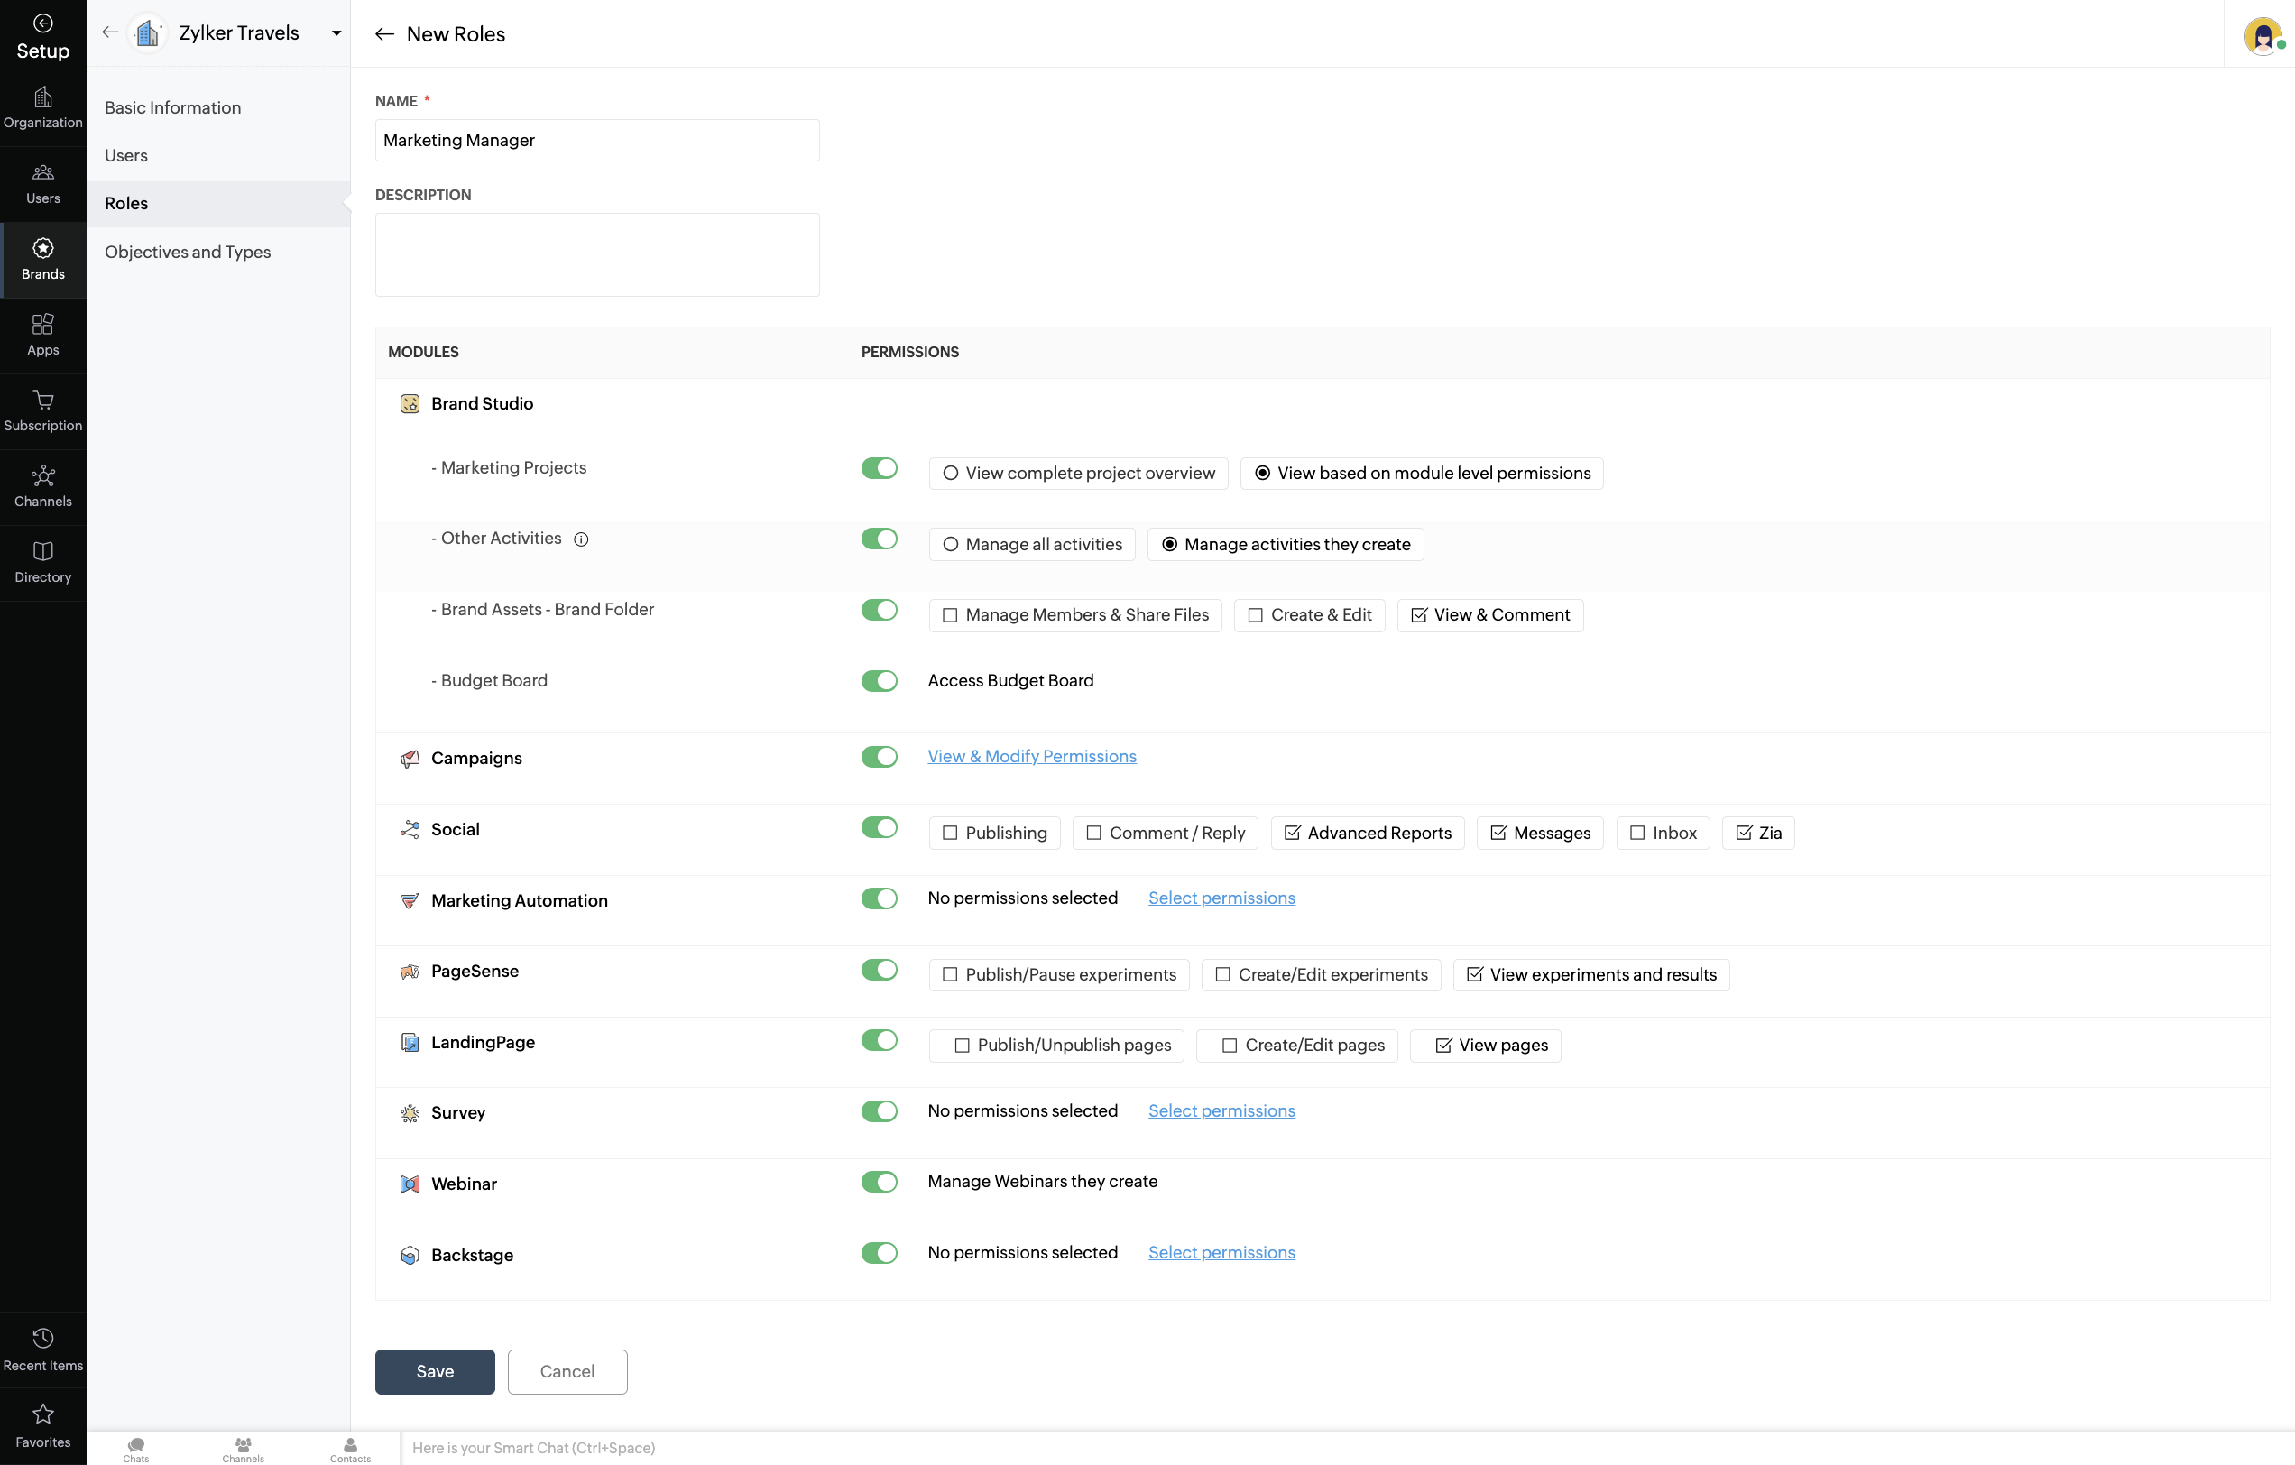The image size is (2295, 1465).
Task: Open Select permissions for Marketing Automation
Action: [1221, 898]
